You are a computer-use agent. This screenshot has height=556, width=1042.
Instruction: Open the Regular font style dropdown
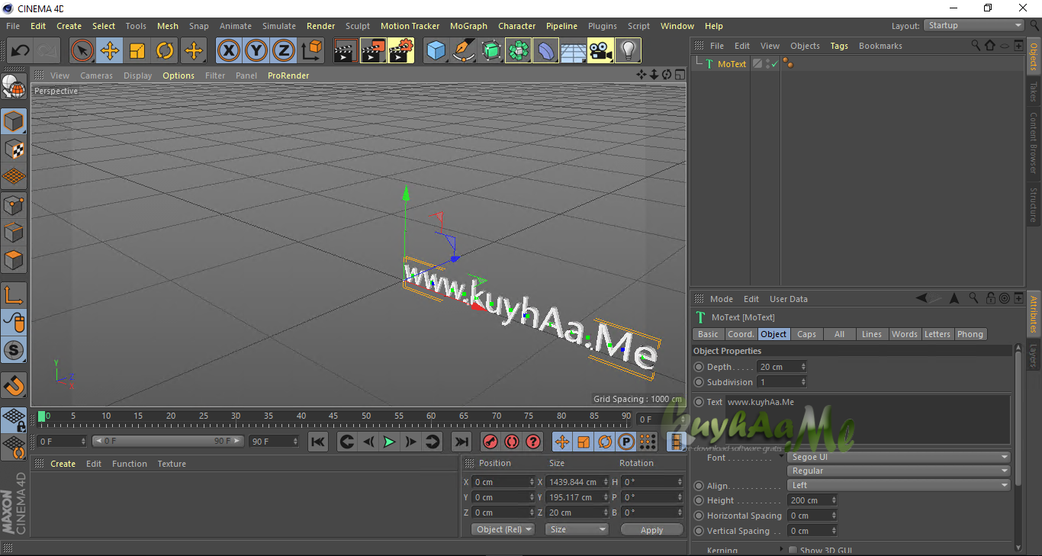point(899,471)
